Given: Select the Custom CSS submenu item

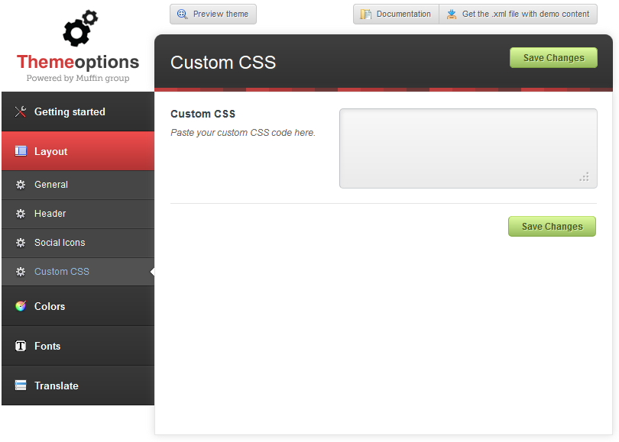Looking at the screenshot, I should [x=78, y=272].
